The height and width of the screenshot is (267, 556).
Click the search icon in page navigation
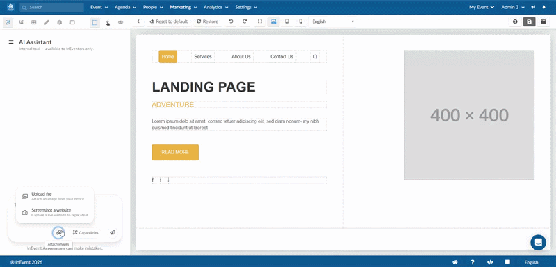(315, 57)
